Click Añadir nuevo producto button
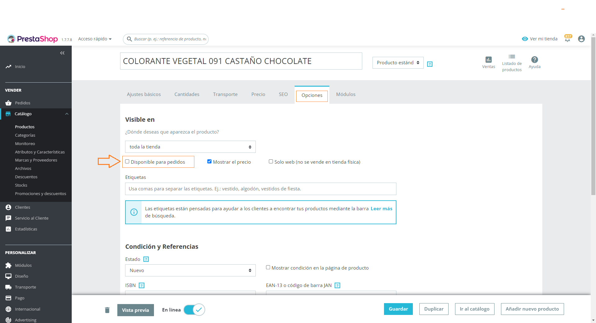This screenshot has height=323, width=596. 532,309
